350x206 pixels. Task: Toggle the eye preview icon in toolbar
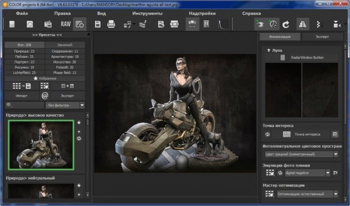coord(259,24)
